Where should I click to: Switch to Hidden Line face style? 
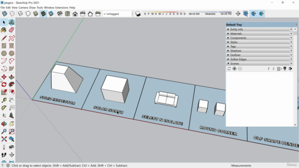[x=28, y=14]
